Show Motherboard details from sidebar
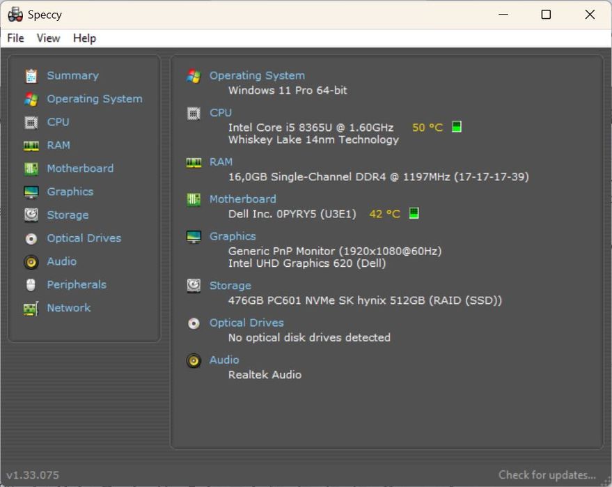This screenshot has height=487, width=612. pyautogui.click(x=80, y=169)
